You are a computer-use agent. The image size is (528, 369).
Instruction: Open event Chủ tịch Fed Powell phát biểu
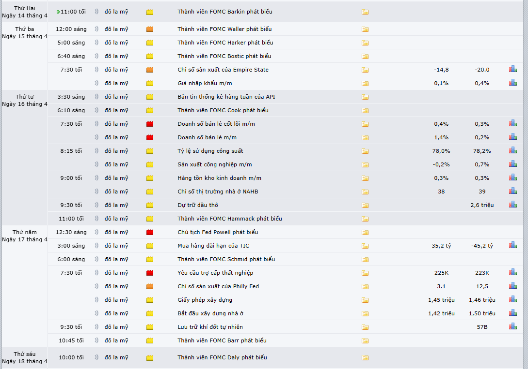218,232
